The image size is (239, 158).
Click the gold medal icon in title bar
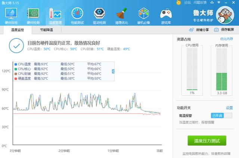coord(179,3)
